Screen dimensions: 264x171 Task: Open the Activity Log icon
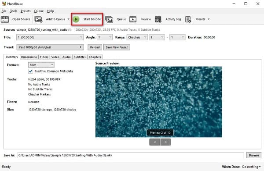coord(158,19)
